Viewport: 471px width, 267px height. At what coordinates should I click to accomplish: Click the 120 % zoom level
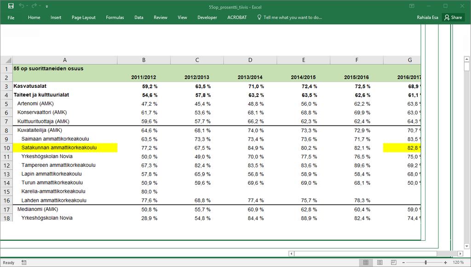(x=458, y=262)
